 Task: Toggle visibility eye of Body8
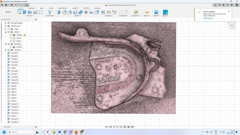coord(11,38)
